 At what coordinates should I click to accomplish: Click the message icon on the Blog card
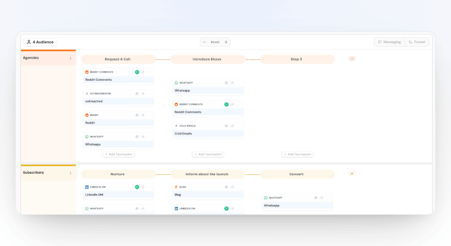tap(227, 187)
